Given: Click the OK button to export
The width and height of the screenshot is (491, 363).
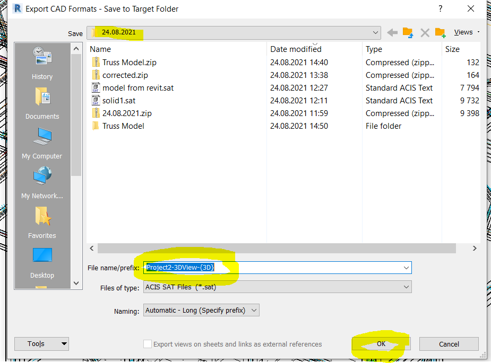Looking at the screenshot, I should pyautogui.click(x=381, y=344).
